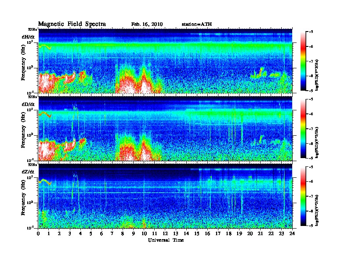348x268 pixels.
Task: Click the dD/dt panel color bar
Action: coord(303,129)
